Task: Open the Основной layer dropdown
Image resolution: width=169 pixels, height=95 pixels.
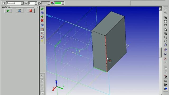Action: [x=22, y=3]
